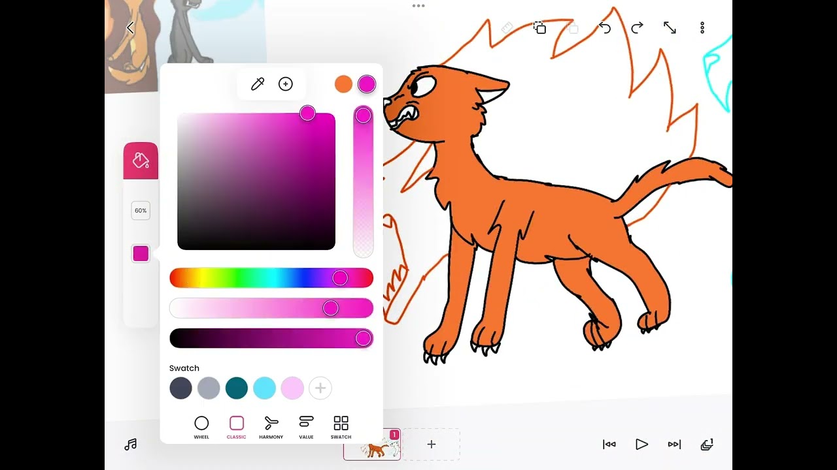Pick a color with the eyedropper
837x470 pixels.
[x=258, y=84]
